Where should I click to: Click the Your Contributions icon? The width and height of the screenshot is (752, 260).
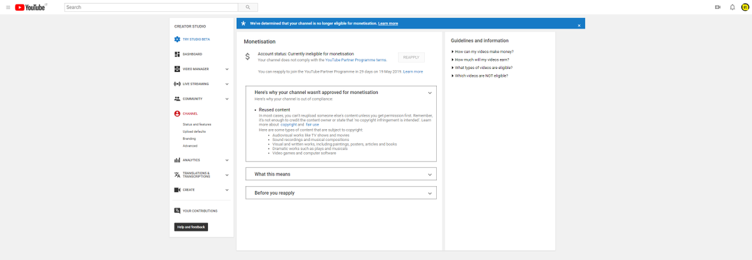pos(177,211)
